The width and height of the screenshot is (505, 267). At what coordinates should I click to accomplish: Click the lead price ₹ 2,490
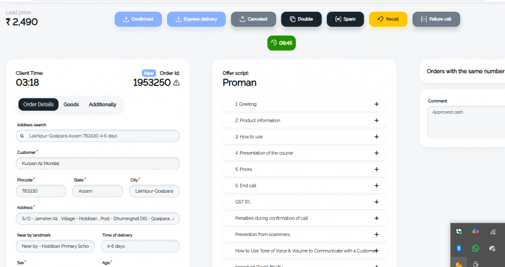(22, 22)
